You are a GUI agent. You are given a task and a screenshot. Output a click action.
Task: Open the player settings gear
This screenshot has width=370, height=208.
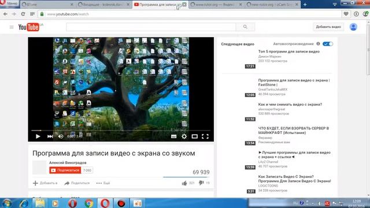pos(184,136)
